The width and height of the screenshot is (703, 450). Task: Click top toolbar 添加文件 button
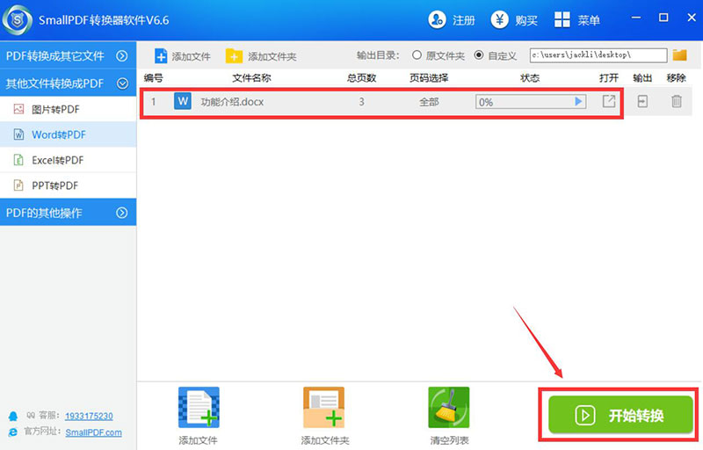click(x=183, y=56)
